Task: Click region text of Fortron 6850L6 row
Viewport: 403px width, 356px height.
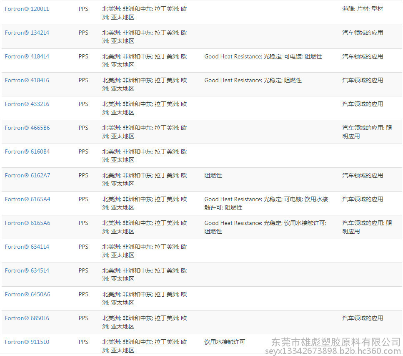Action: [145, 322]
